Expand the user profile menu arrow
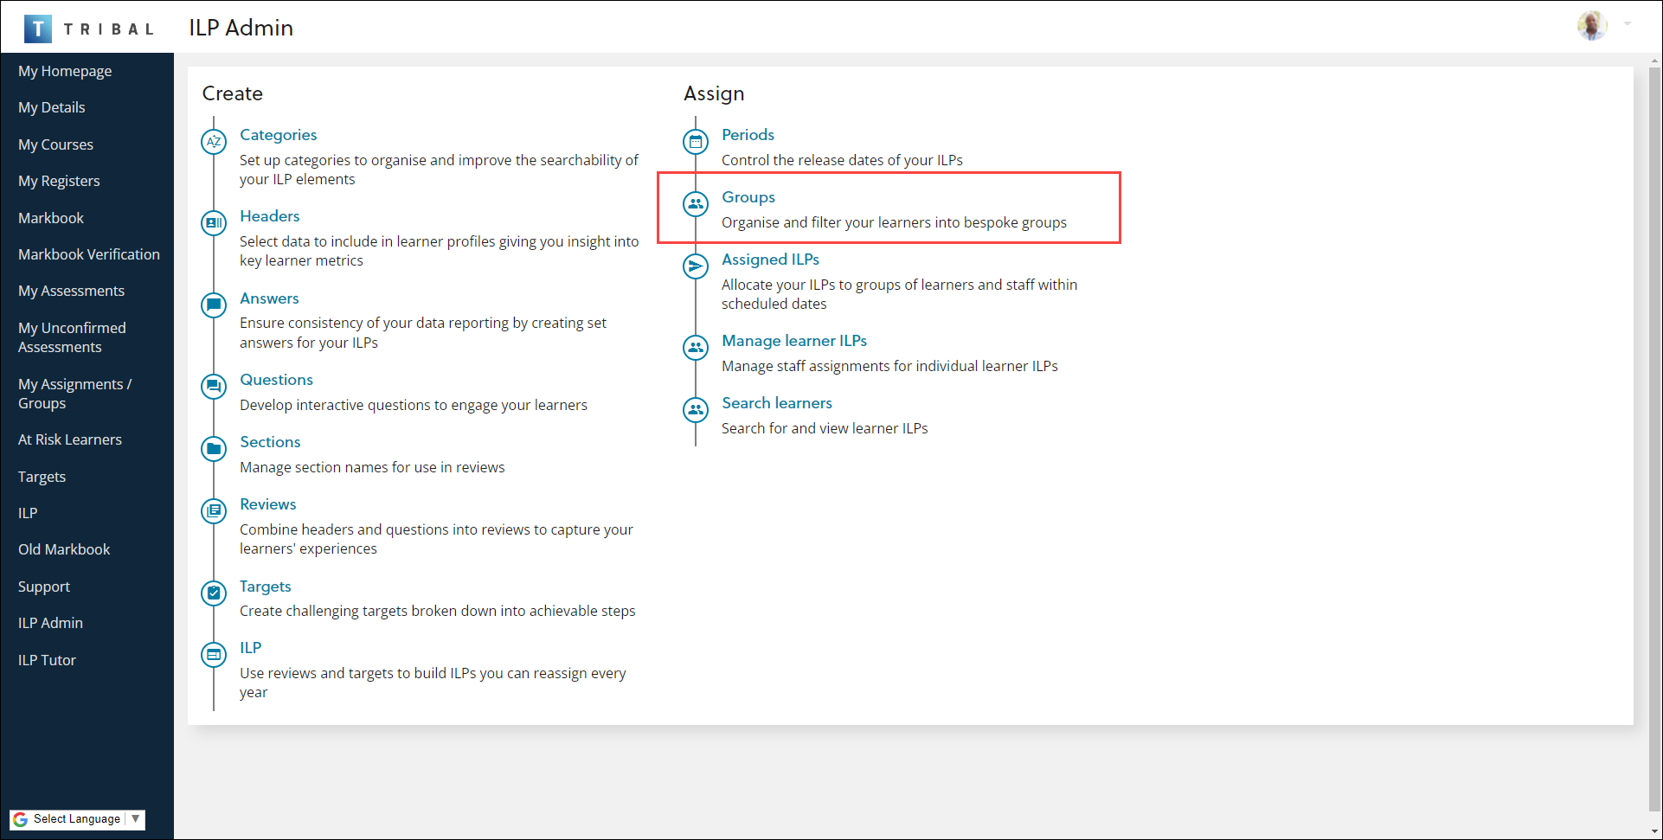Image resolution: width=1663 pixels, height=840 pixels. click(1628, 24)
